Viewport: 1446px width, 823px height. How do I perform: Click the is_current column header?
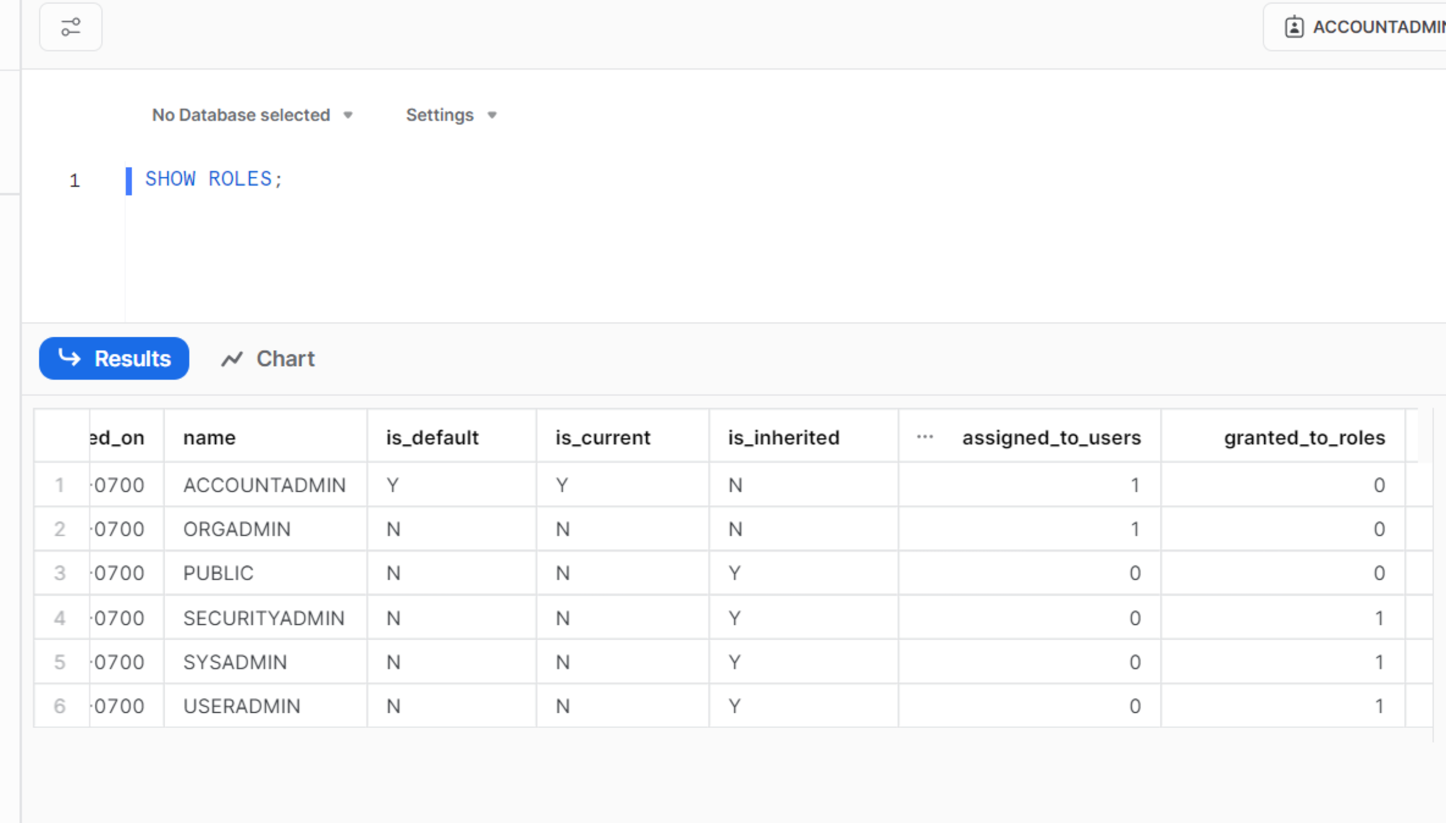tap(602, 437)
